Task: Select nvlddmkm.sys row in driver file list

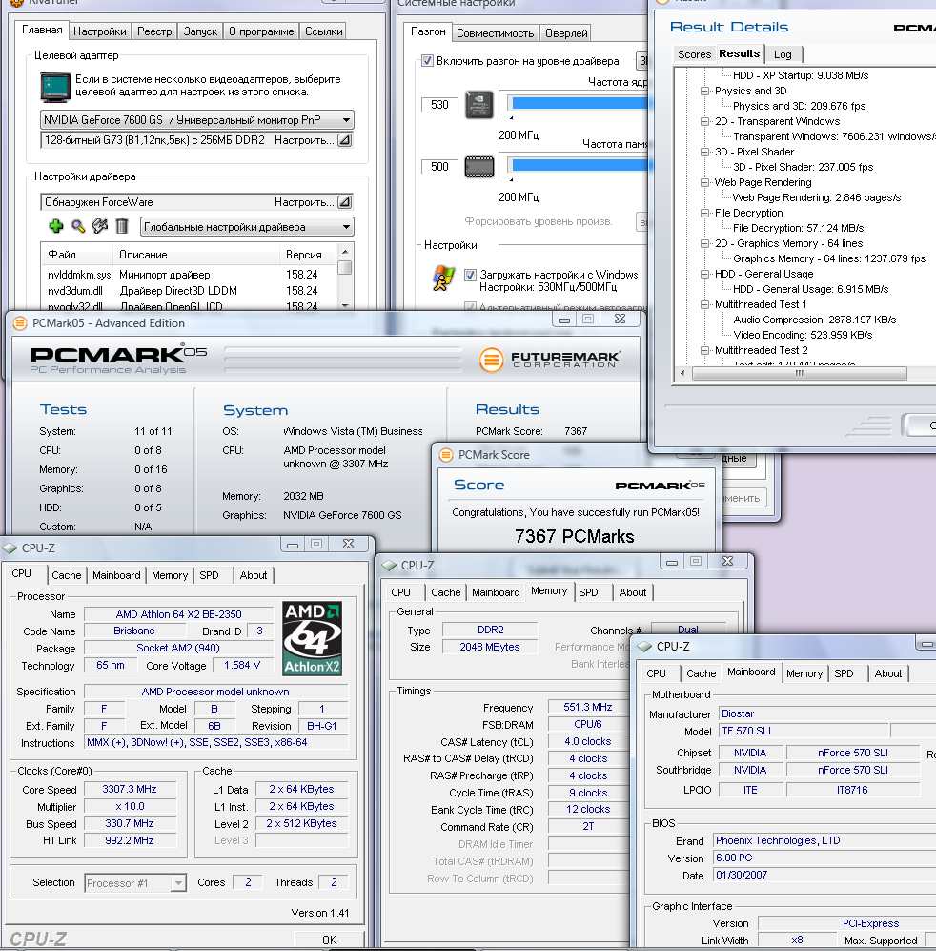Action: click(189, 275)
